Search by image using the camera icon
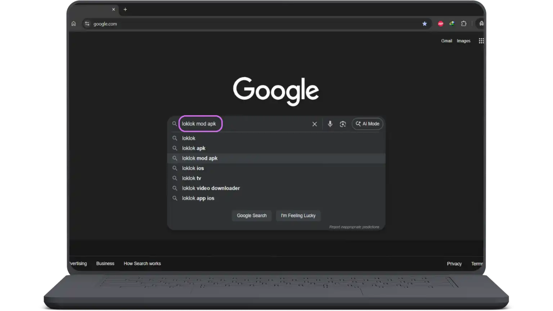The image size is (553, 311). pos(343,124)
